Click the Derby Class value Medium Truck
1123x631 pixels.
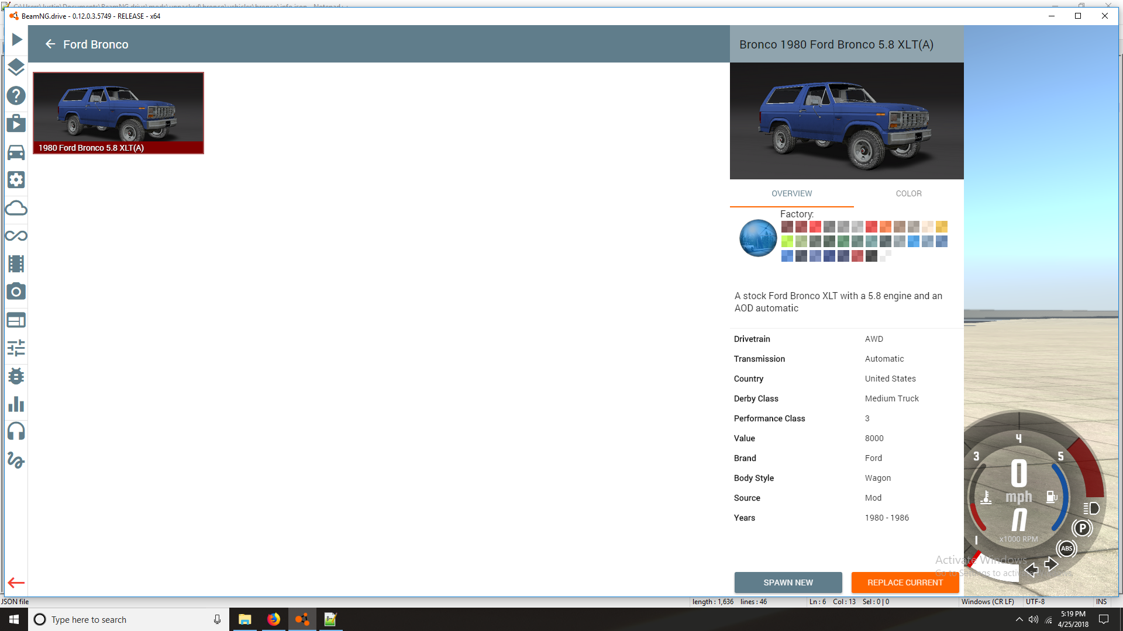[x=892, y=398]
